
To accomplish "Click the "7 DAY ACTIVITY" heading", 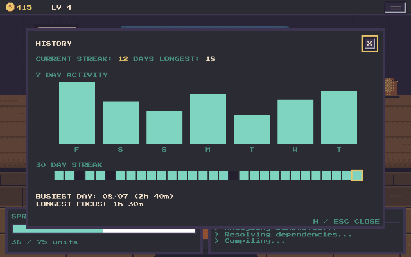I will tap(72, 75).
